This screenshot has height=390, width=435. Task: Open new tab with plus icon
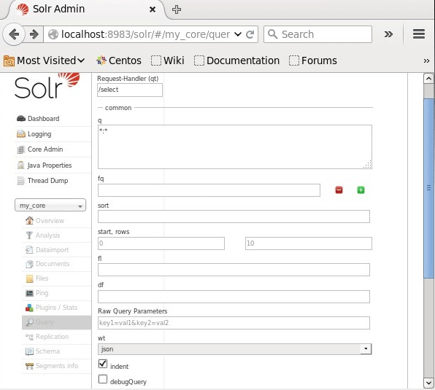177,9
